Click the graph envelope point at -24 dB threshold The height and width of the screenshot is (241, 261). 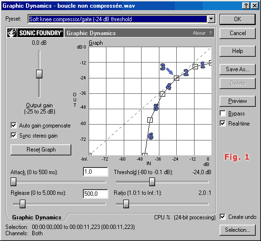tap(176, 78)
